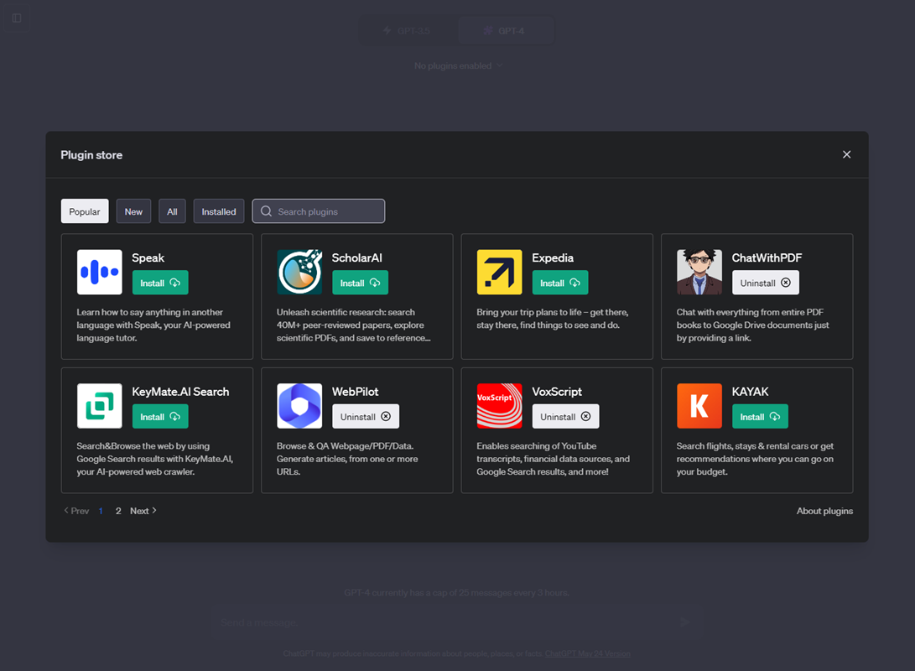Image resolution: width=915 pixels, height=671 pixels.
Task: Click the ChatWithPDF avatar icon
Action: (x=699, y=272)
